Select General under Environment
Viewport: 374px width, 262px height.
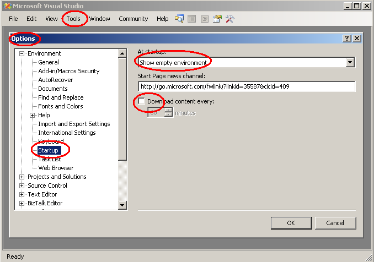point(49,62)
